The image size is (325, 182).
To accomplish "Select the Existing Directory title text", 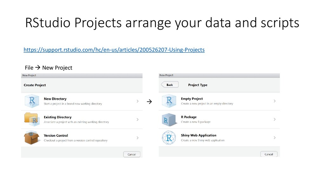I will [58, 117].
